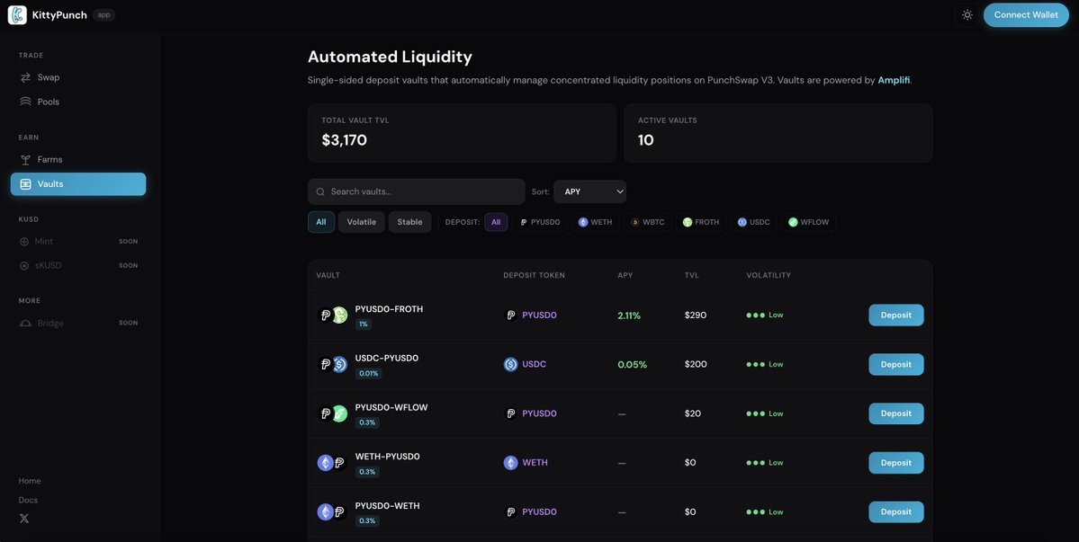This screenshot has height=542, width=1079.
Task: Open Docs link in sidebar footer
Action: [28, 500]
